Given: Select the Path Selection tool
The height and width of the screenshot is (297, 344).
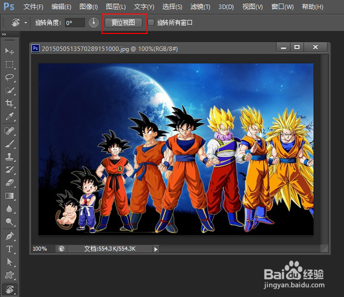Looking at the screenshot, I should (9, 262).
